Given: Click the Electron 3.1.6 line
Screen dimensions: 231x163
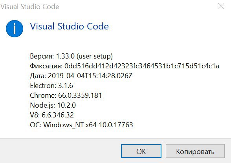Looking at the screenshot, I should (51, 86).
